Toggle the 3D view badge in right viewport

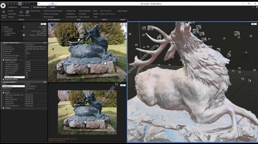click(x=253, y=24)
